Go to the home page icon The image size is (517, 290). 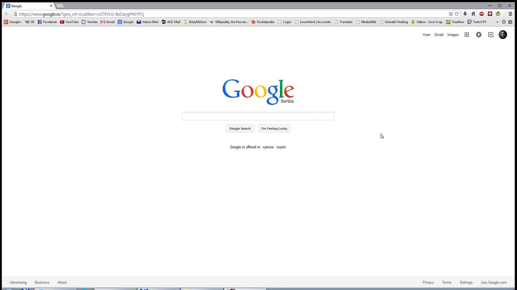click(473, 14)
